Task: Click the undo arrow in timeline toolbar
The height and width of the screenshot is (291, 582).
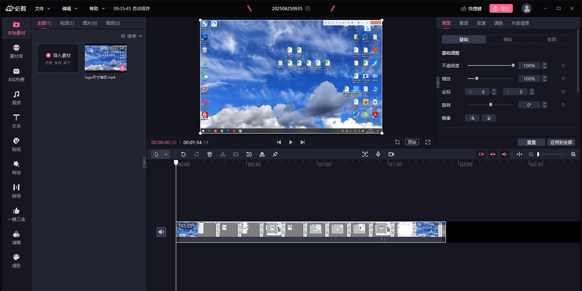Action: coord(183,154)
